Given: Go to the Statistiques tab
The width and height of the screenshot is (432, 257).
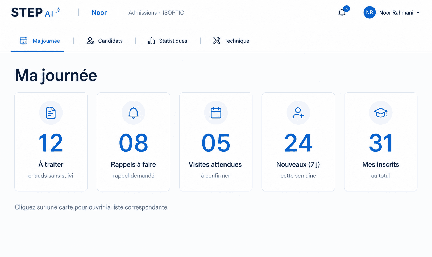Looking at the screenshot, I should point(168,41).
